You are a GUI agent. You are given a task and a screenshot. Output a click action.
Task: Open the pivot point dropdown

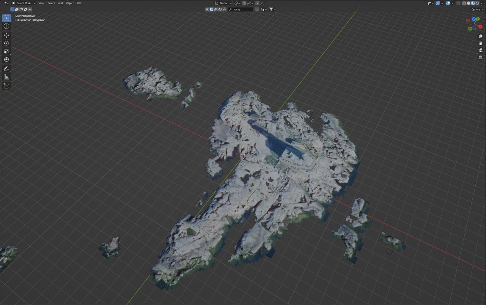coord(237,3)
